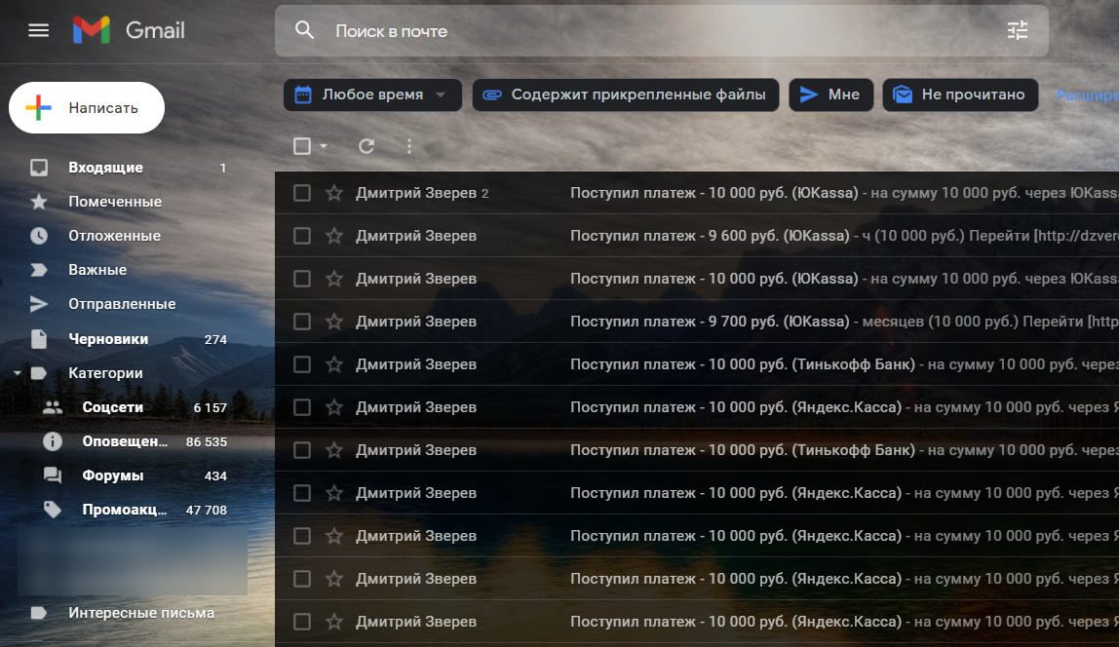Click the refresh mail icon
The width and height of the screenshot is (1119, 647).
point(367,146)
